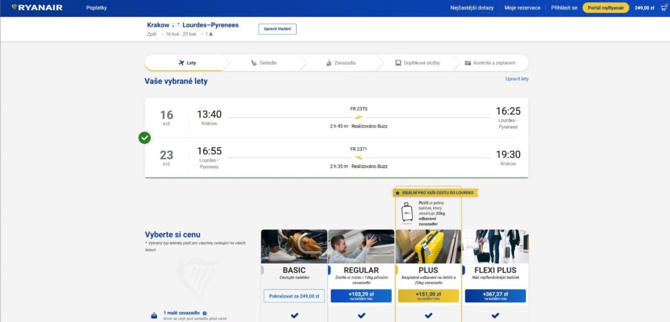Open the Sedadla step tab
670x322 pixels.
[x=264, y=63]
